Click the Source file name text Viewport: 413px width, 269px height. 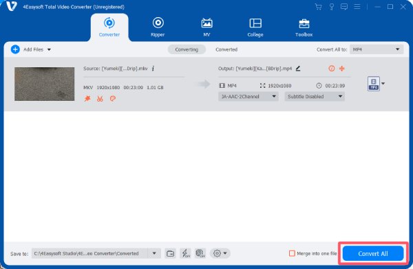pyautogui.click(x=116, y=69)
